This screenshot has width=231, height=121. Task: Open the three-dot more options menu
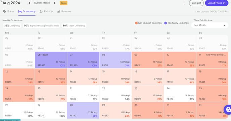coord(184,3)
